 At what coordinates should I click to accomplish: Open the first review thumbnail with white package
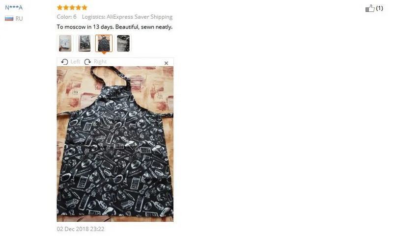point(65,43)
